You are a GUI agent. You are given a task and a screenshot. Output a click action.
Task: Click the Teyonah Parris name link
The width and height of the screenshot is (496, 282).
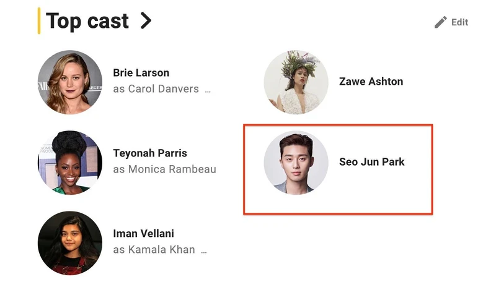149,153
